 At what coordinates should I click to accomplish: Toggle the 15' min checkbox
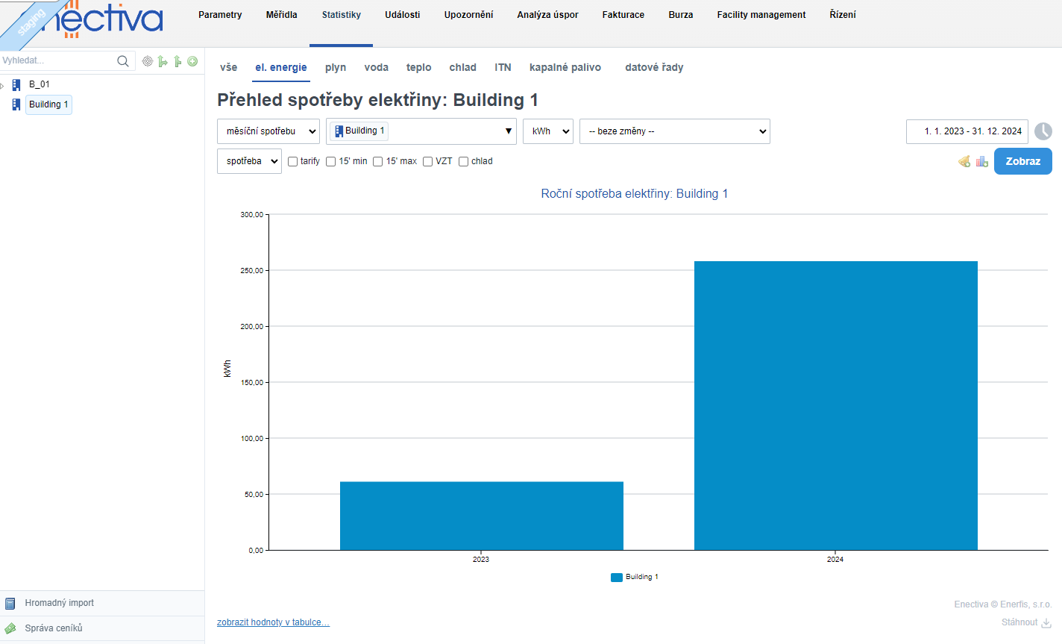click(x=331, y=161)
